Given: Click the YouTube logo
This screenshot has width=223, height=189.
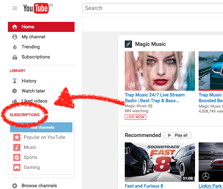Looking at the screenshot, I should coord(36,8).
